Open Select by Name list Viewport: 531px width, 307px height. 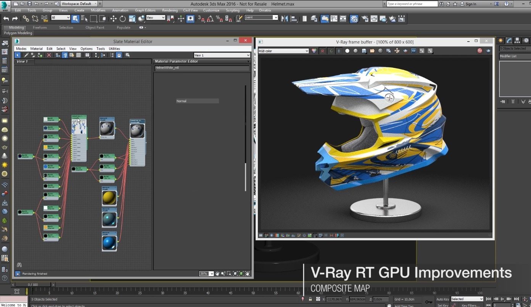[84, 18]
